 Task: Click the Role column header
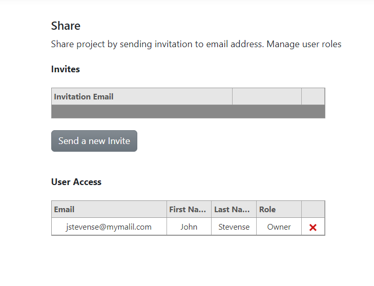pos(279,209)
